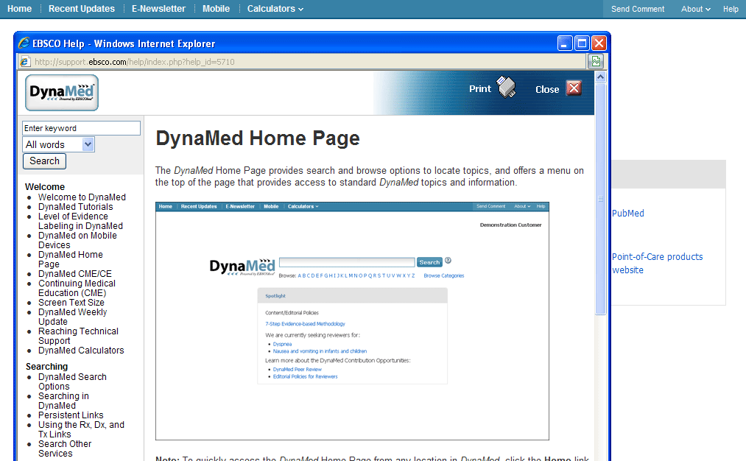Image resolution: width=746 pixels, height=461 pixels.
Task: Click the red Close X icon
Action: (574, 88)
